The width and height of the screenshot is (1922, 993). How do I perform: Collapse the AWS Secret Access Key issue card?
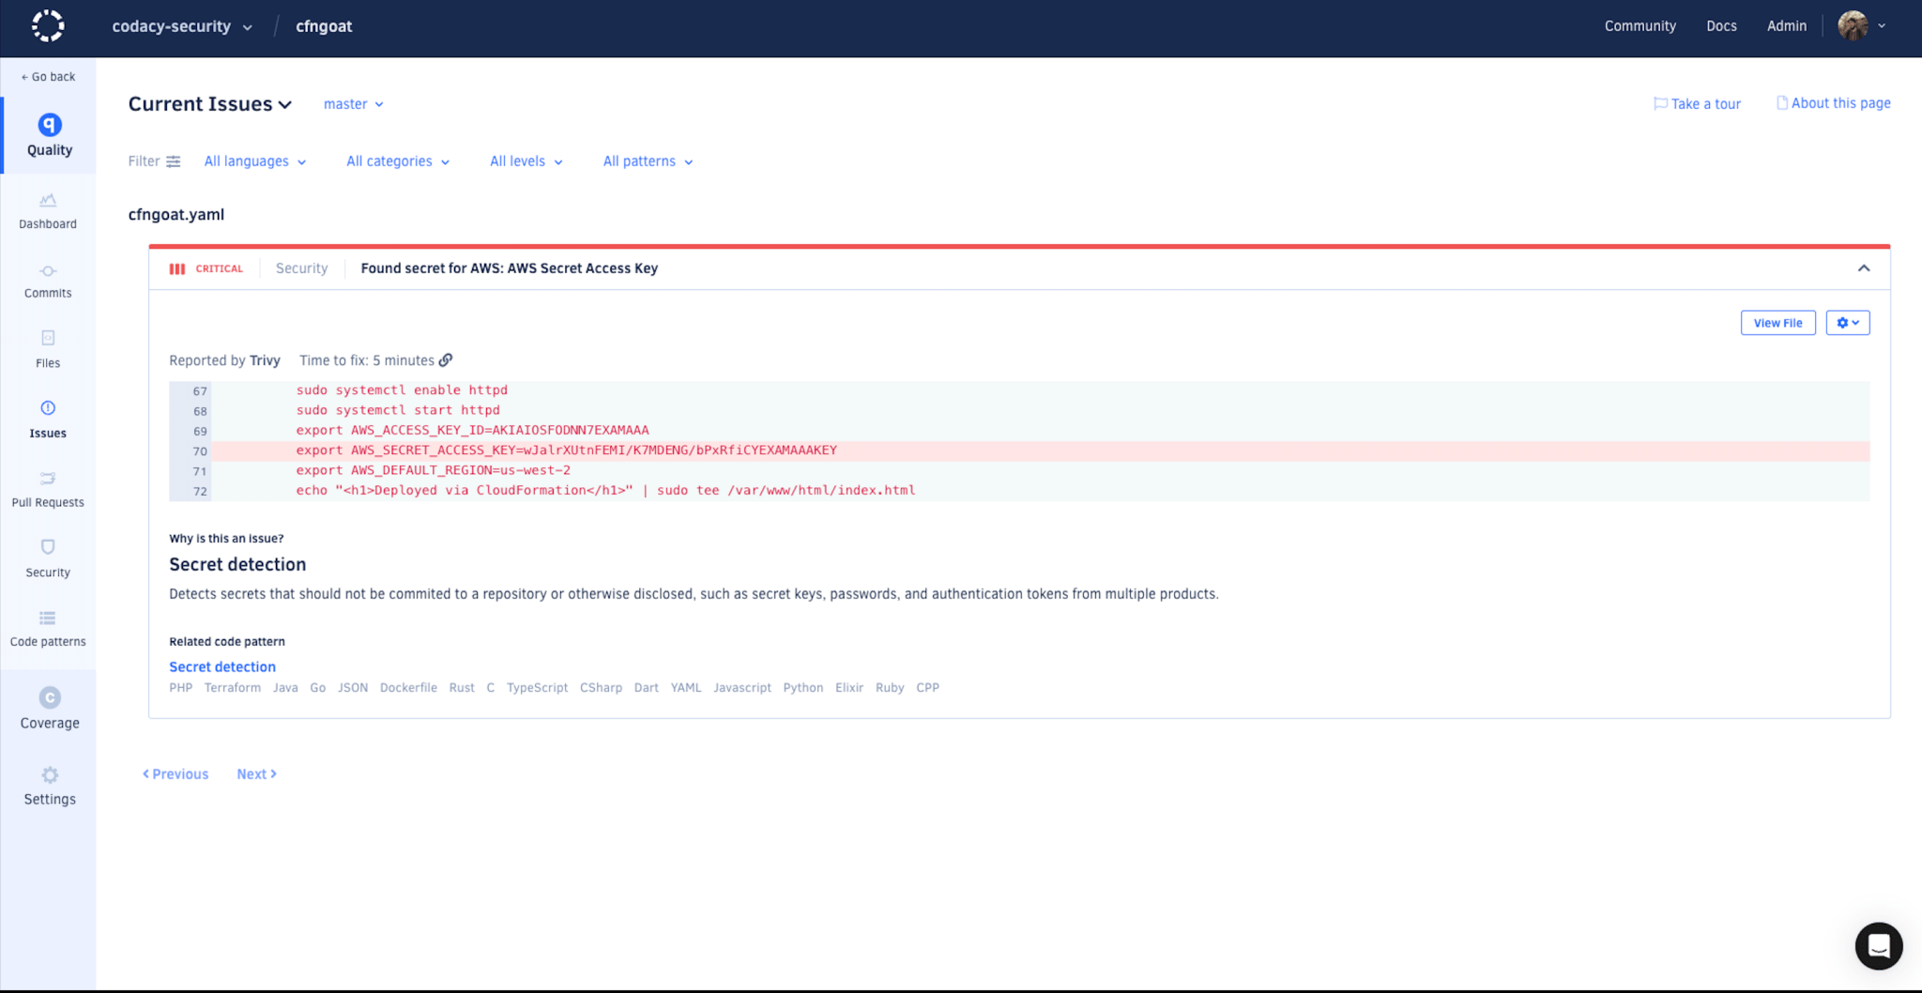point(1863,268)
